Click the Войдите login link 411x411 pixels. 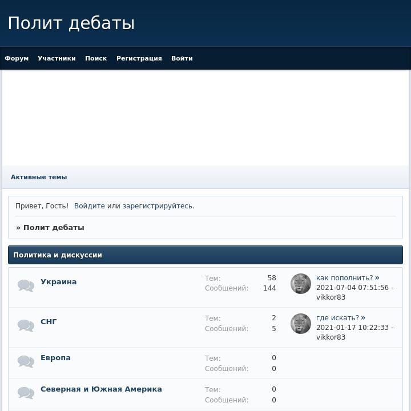(x=90, y=206)
